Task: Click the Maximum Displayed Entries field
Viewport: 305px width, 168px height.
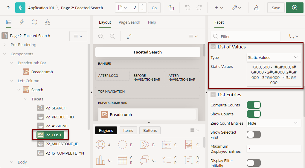Action: coord(274,149)
